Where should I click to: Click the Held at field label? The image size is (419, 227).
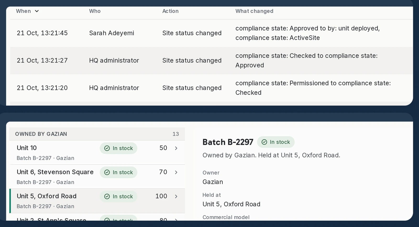tap(212, 195)
